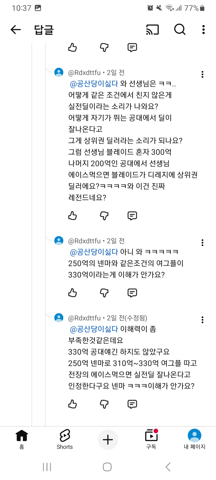
Task: Tap @공산당이싫다 mention in the edited comment
Action: coord(94,329)
